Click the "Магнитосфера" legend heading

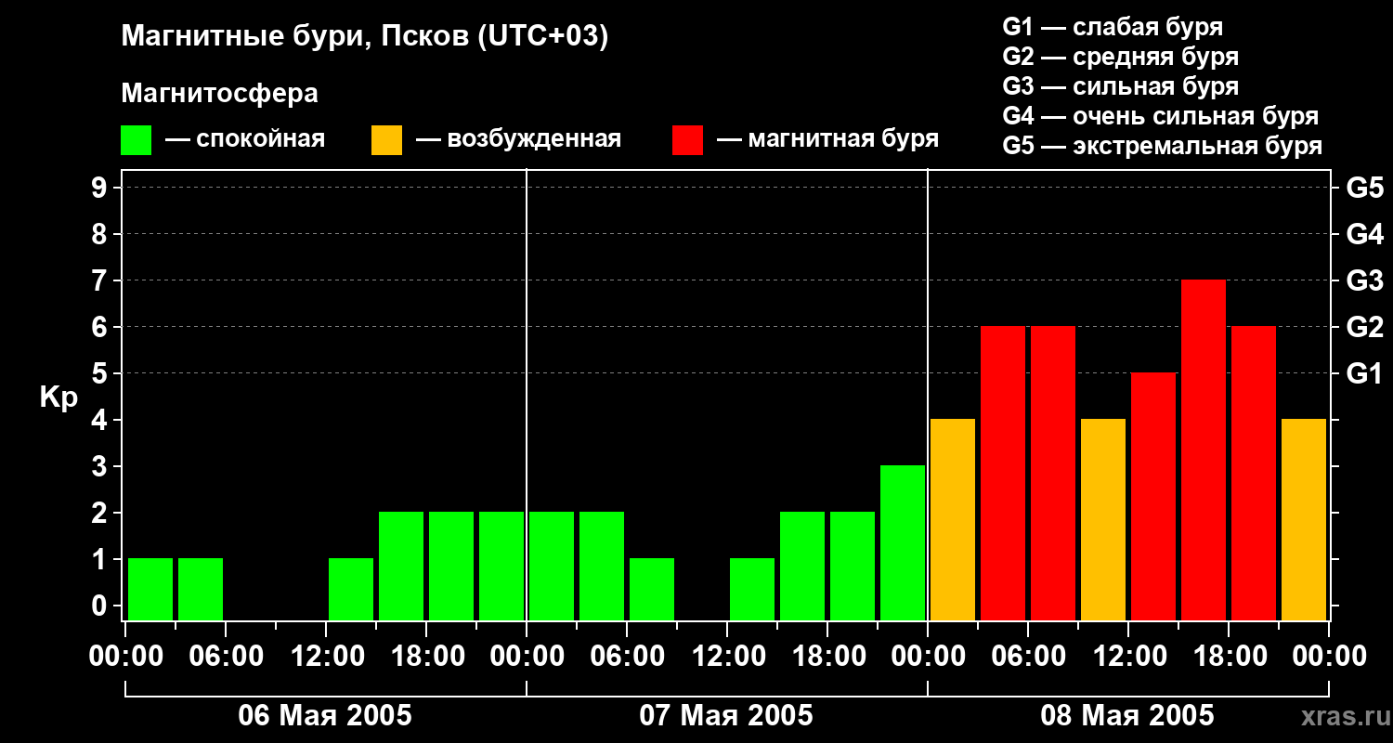[x=220, y=94]
